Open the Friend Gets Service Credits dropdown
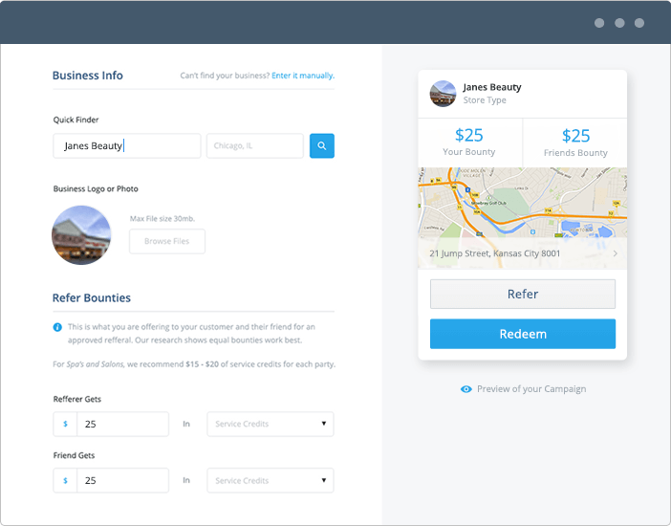The height and width of the screenshot is (526, 671). [271, 480]
